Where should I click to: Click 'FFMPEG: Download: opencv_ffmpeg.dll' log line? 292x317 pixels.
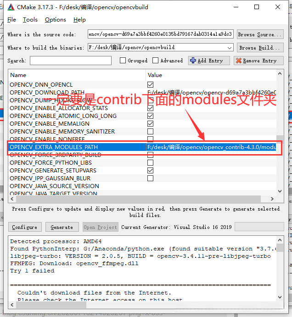[74, 263]
